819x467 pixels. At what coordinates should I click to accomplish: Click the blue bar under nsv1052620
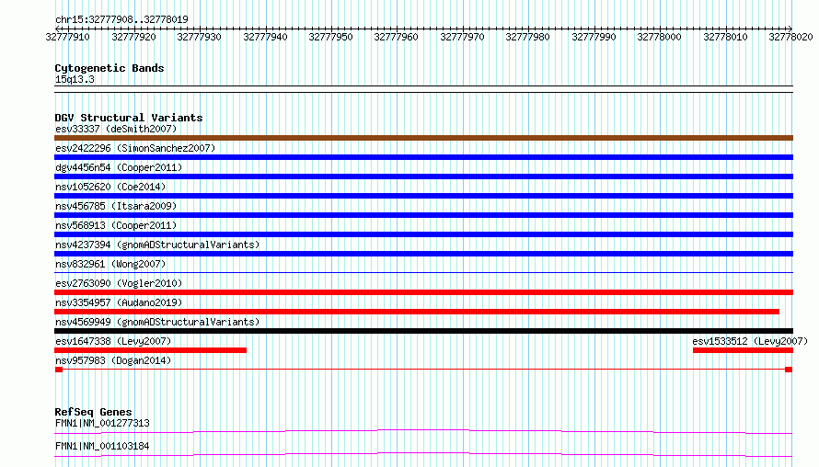tap(423, 196)
